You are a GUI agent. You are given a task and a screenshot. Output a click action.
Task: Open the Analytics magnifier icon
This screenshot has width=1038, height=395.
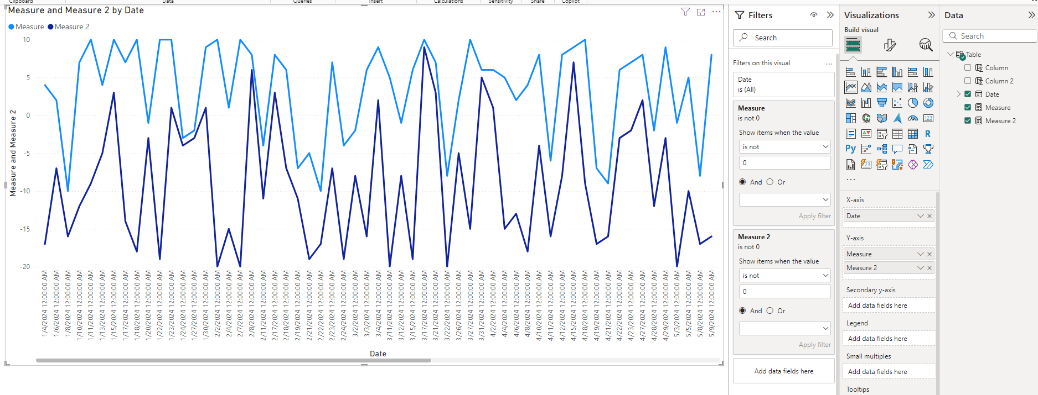tap(926, 45)
